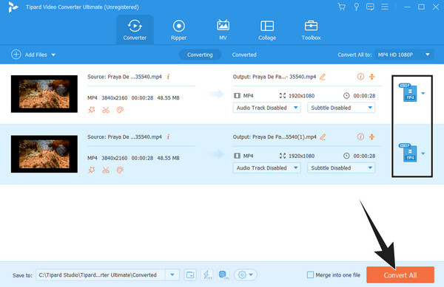
Task: Click the Convert All button
Action: [400, 275]
